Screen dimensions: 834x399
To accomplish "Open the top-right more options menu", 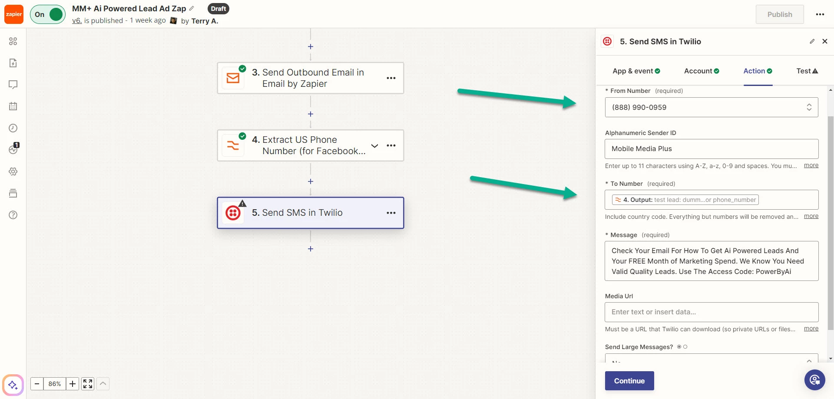I will pyautogui.click(x=820, y=14).
